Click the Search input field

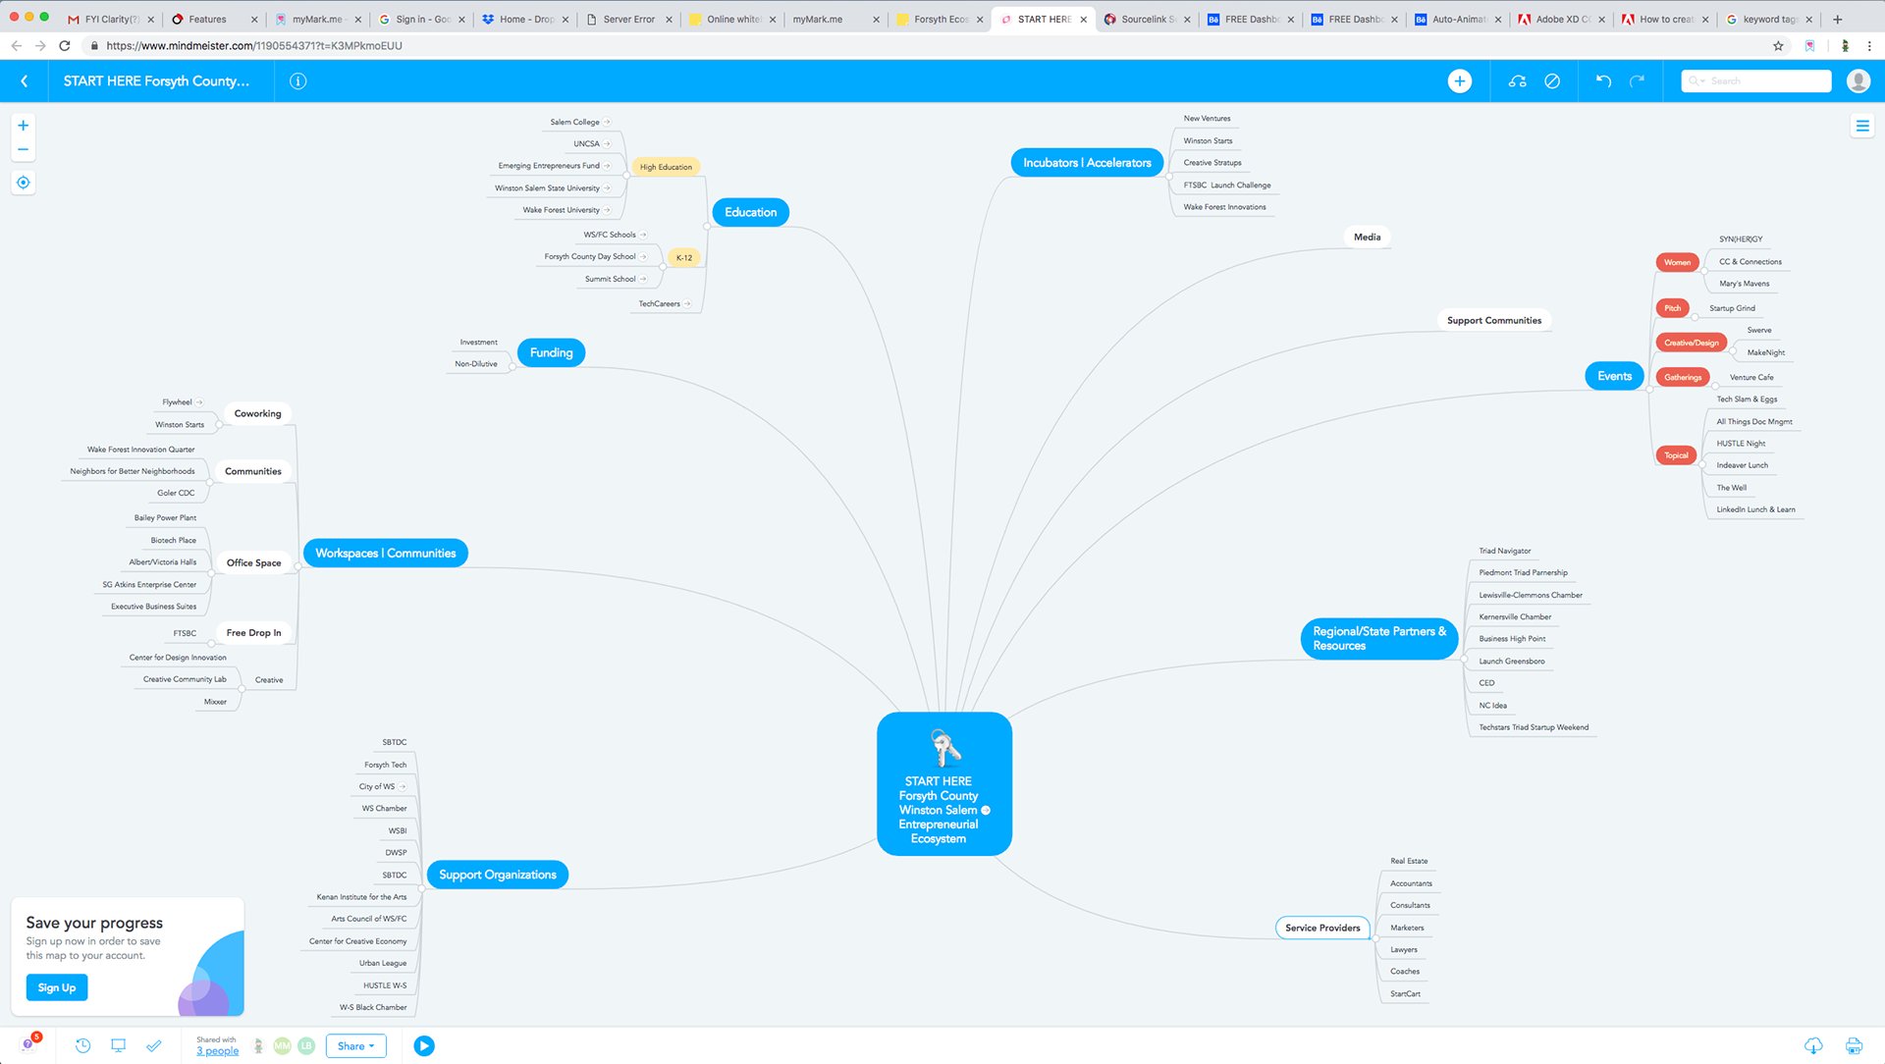[1756, 81]
